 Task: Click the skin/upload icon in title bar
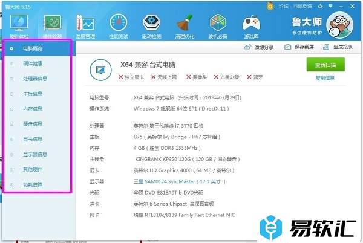pyautogui.click(x=321, y=6)
